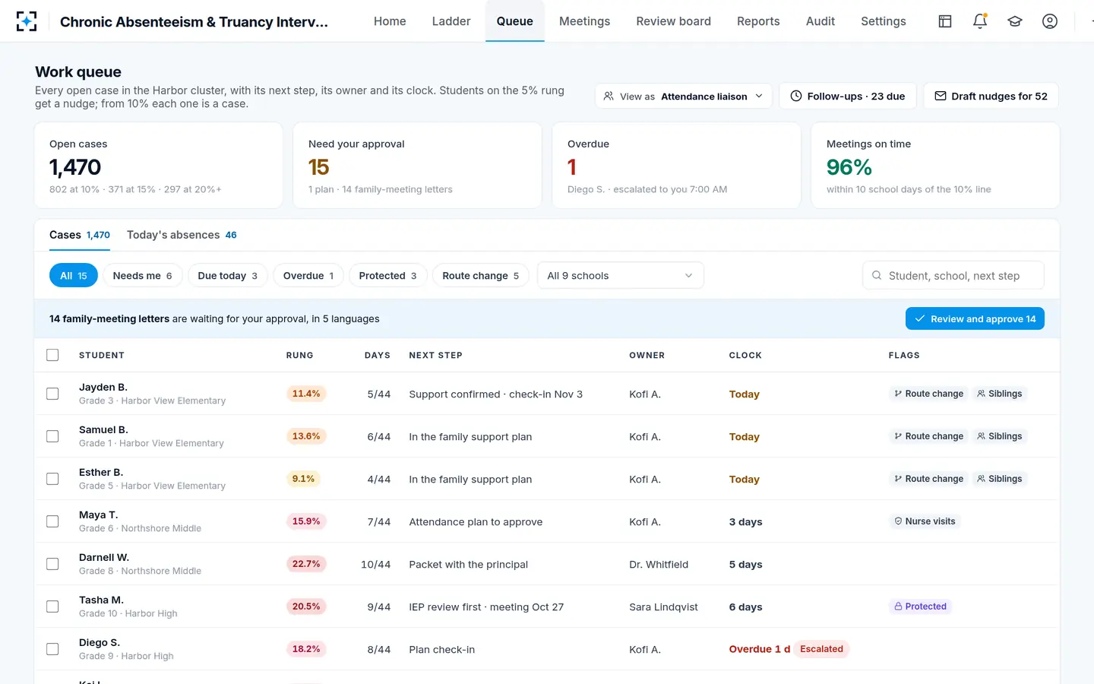The height and width of the screenshot is (684, 1094).
Task: Tick the select-all checkbox in table header
Action: coord(52,355)
